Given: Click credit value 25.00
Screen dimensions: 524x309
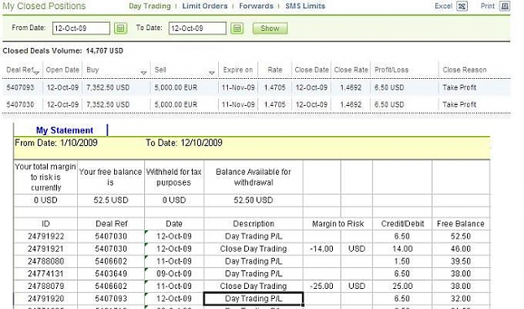Looking at the screenshot, I should tap(402, 285).
